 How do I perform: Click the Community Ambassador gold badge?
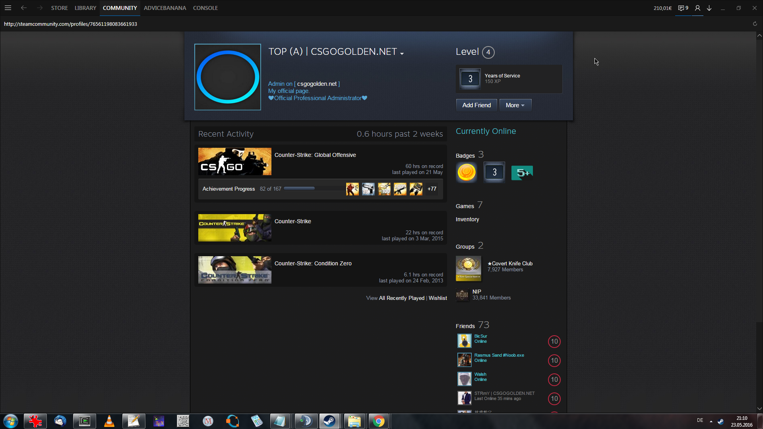467,172
